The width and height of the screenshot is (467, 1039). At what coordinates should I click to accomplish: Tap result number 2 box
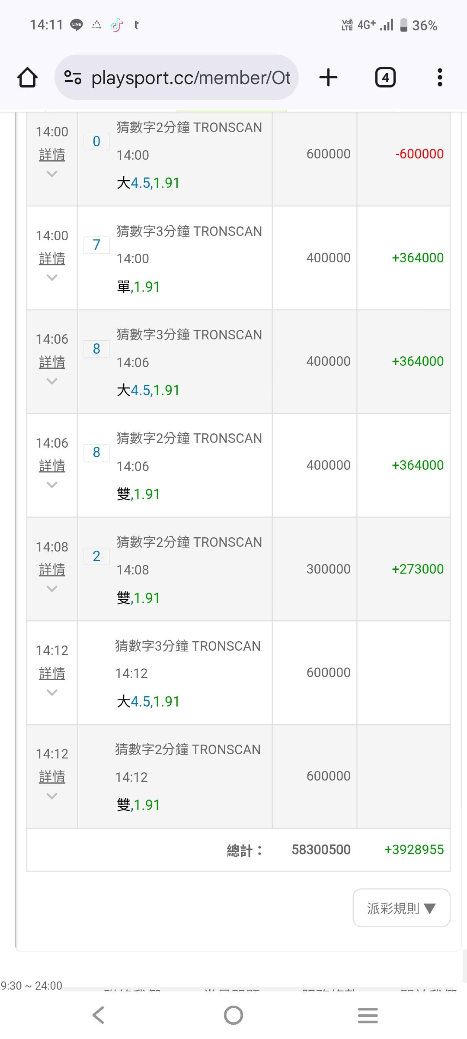click(96, 556)
